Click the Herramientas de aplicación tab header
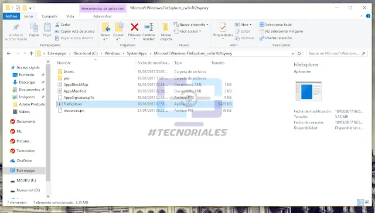Screen dimensions: 375x213 pos(103,9)
